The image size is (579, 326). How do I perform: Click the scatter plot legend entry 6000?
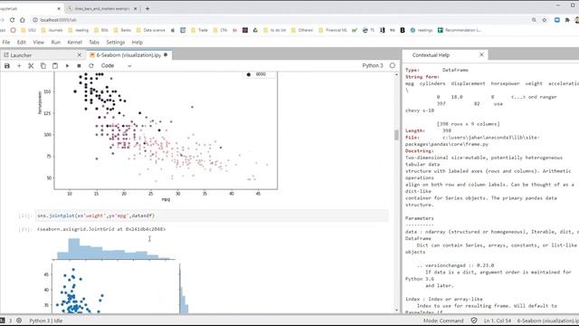(x=256, y=74)
